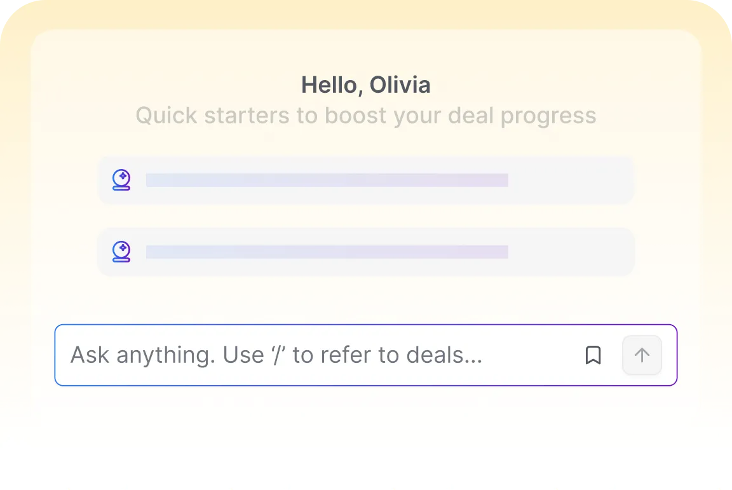Click the 'Hello, Olivia' greeting heading
The height and width of the screenshot is (490, 732).
(365, 85)
